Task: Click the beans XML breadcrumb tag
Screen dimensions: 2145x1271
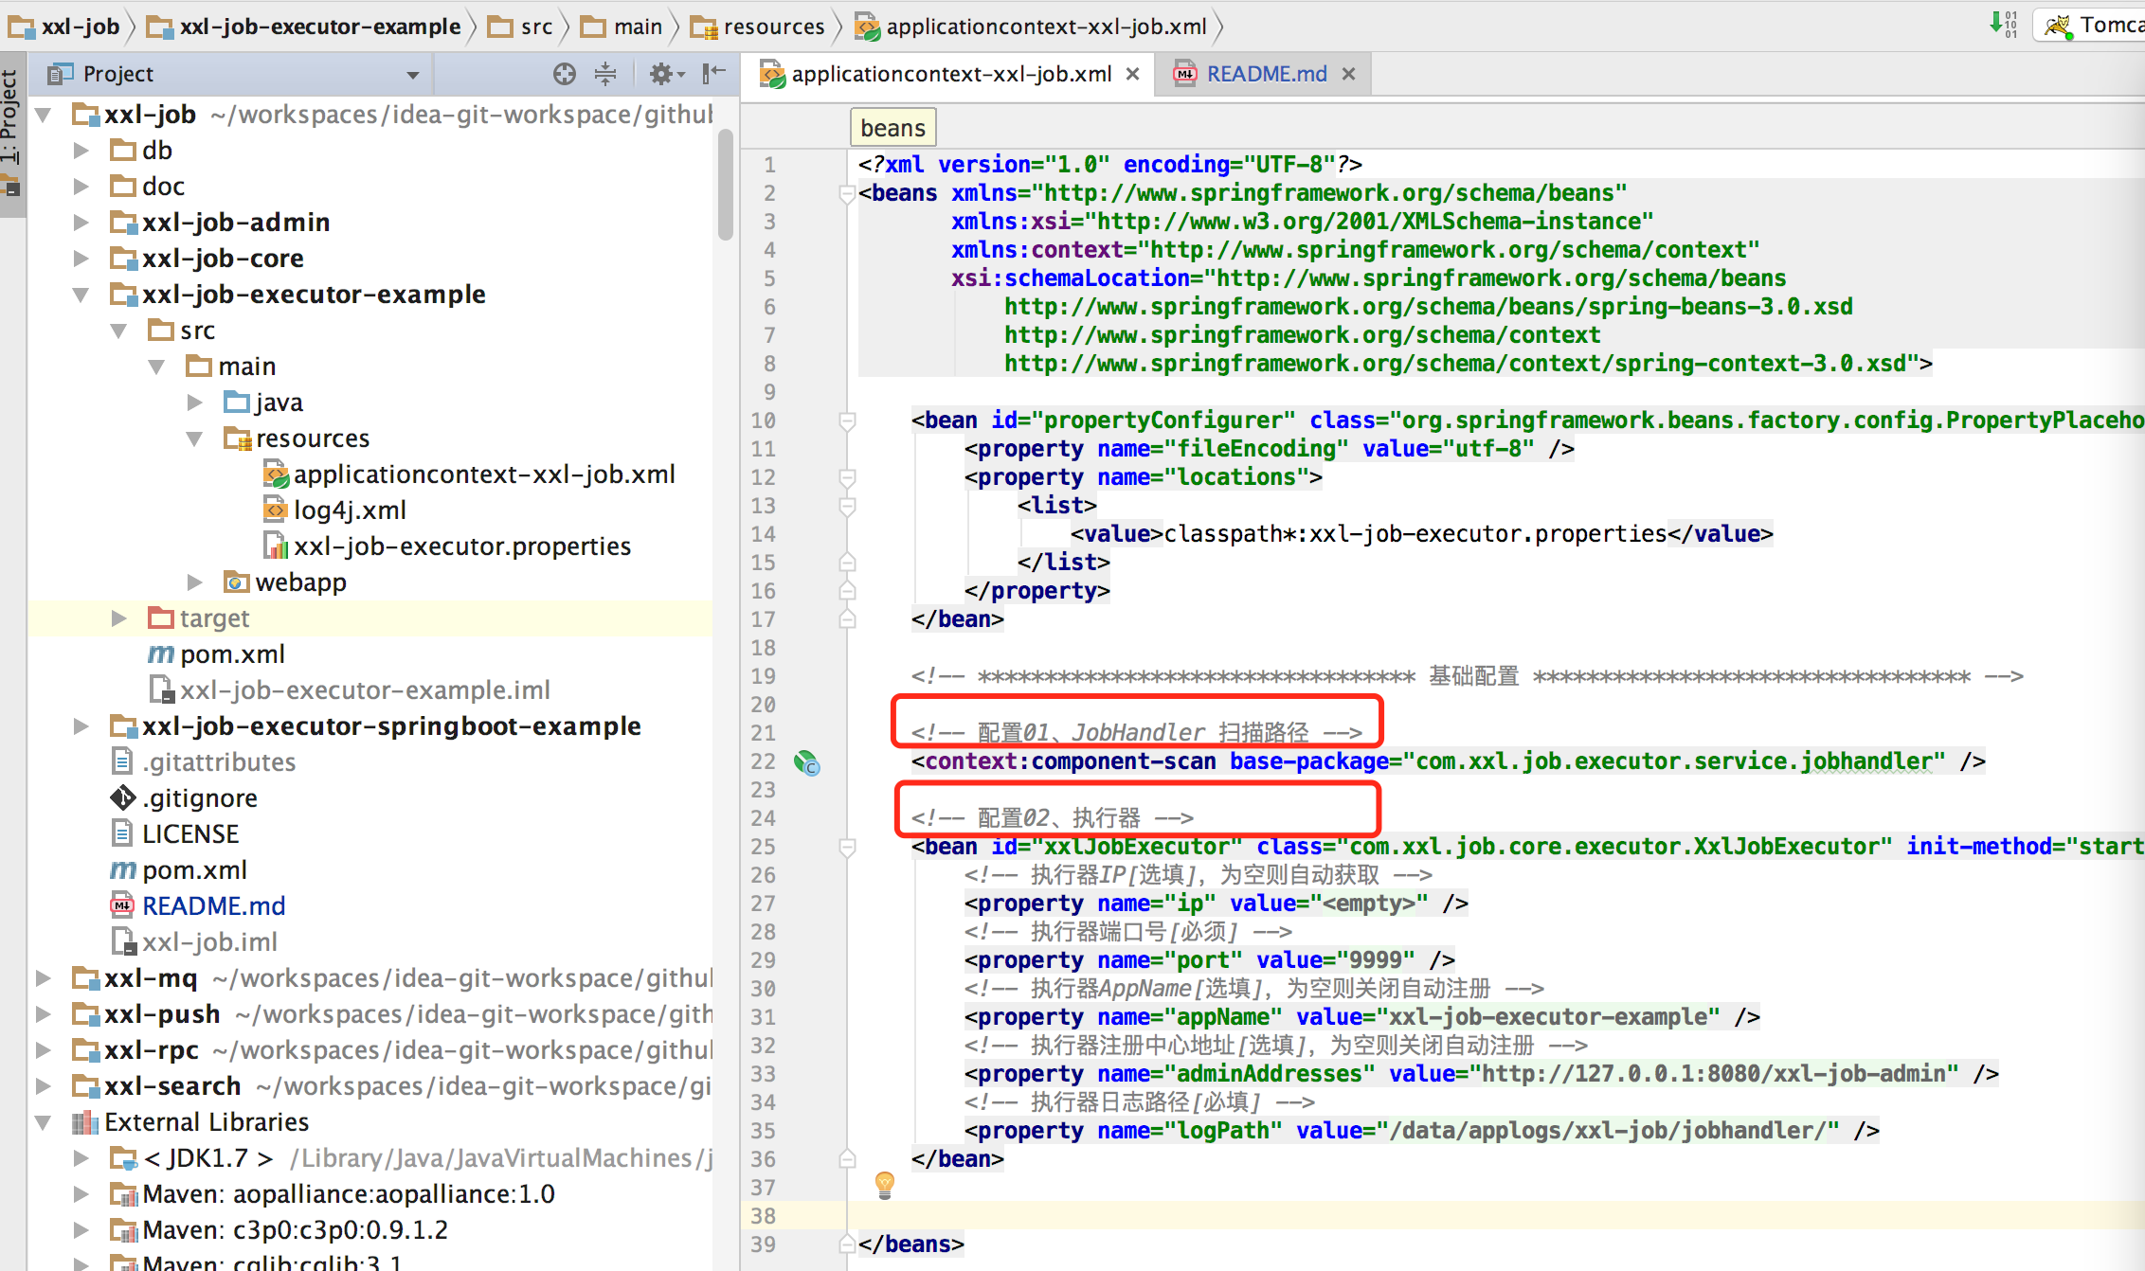Action: tap(892, 128)
